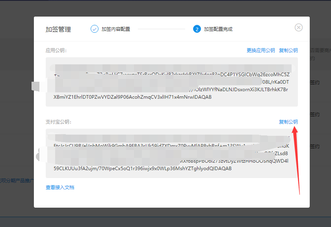Select the 加签配置完成 step label
The width and height of the screenshot is (331, 227).
218,29
